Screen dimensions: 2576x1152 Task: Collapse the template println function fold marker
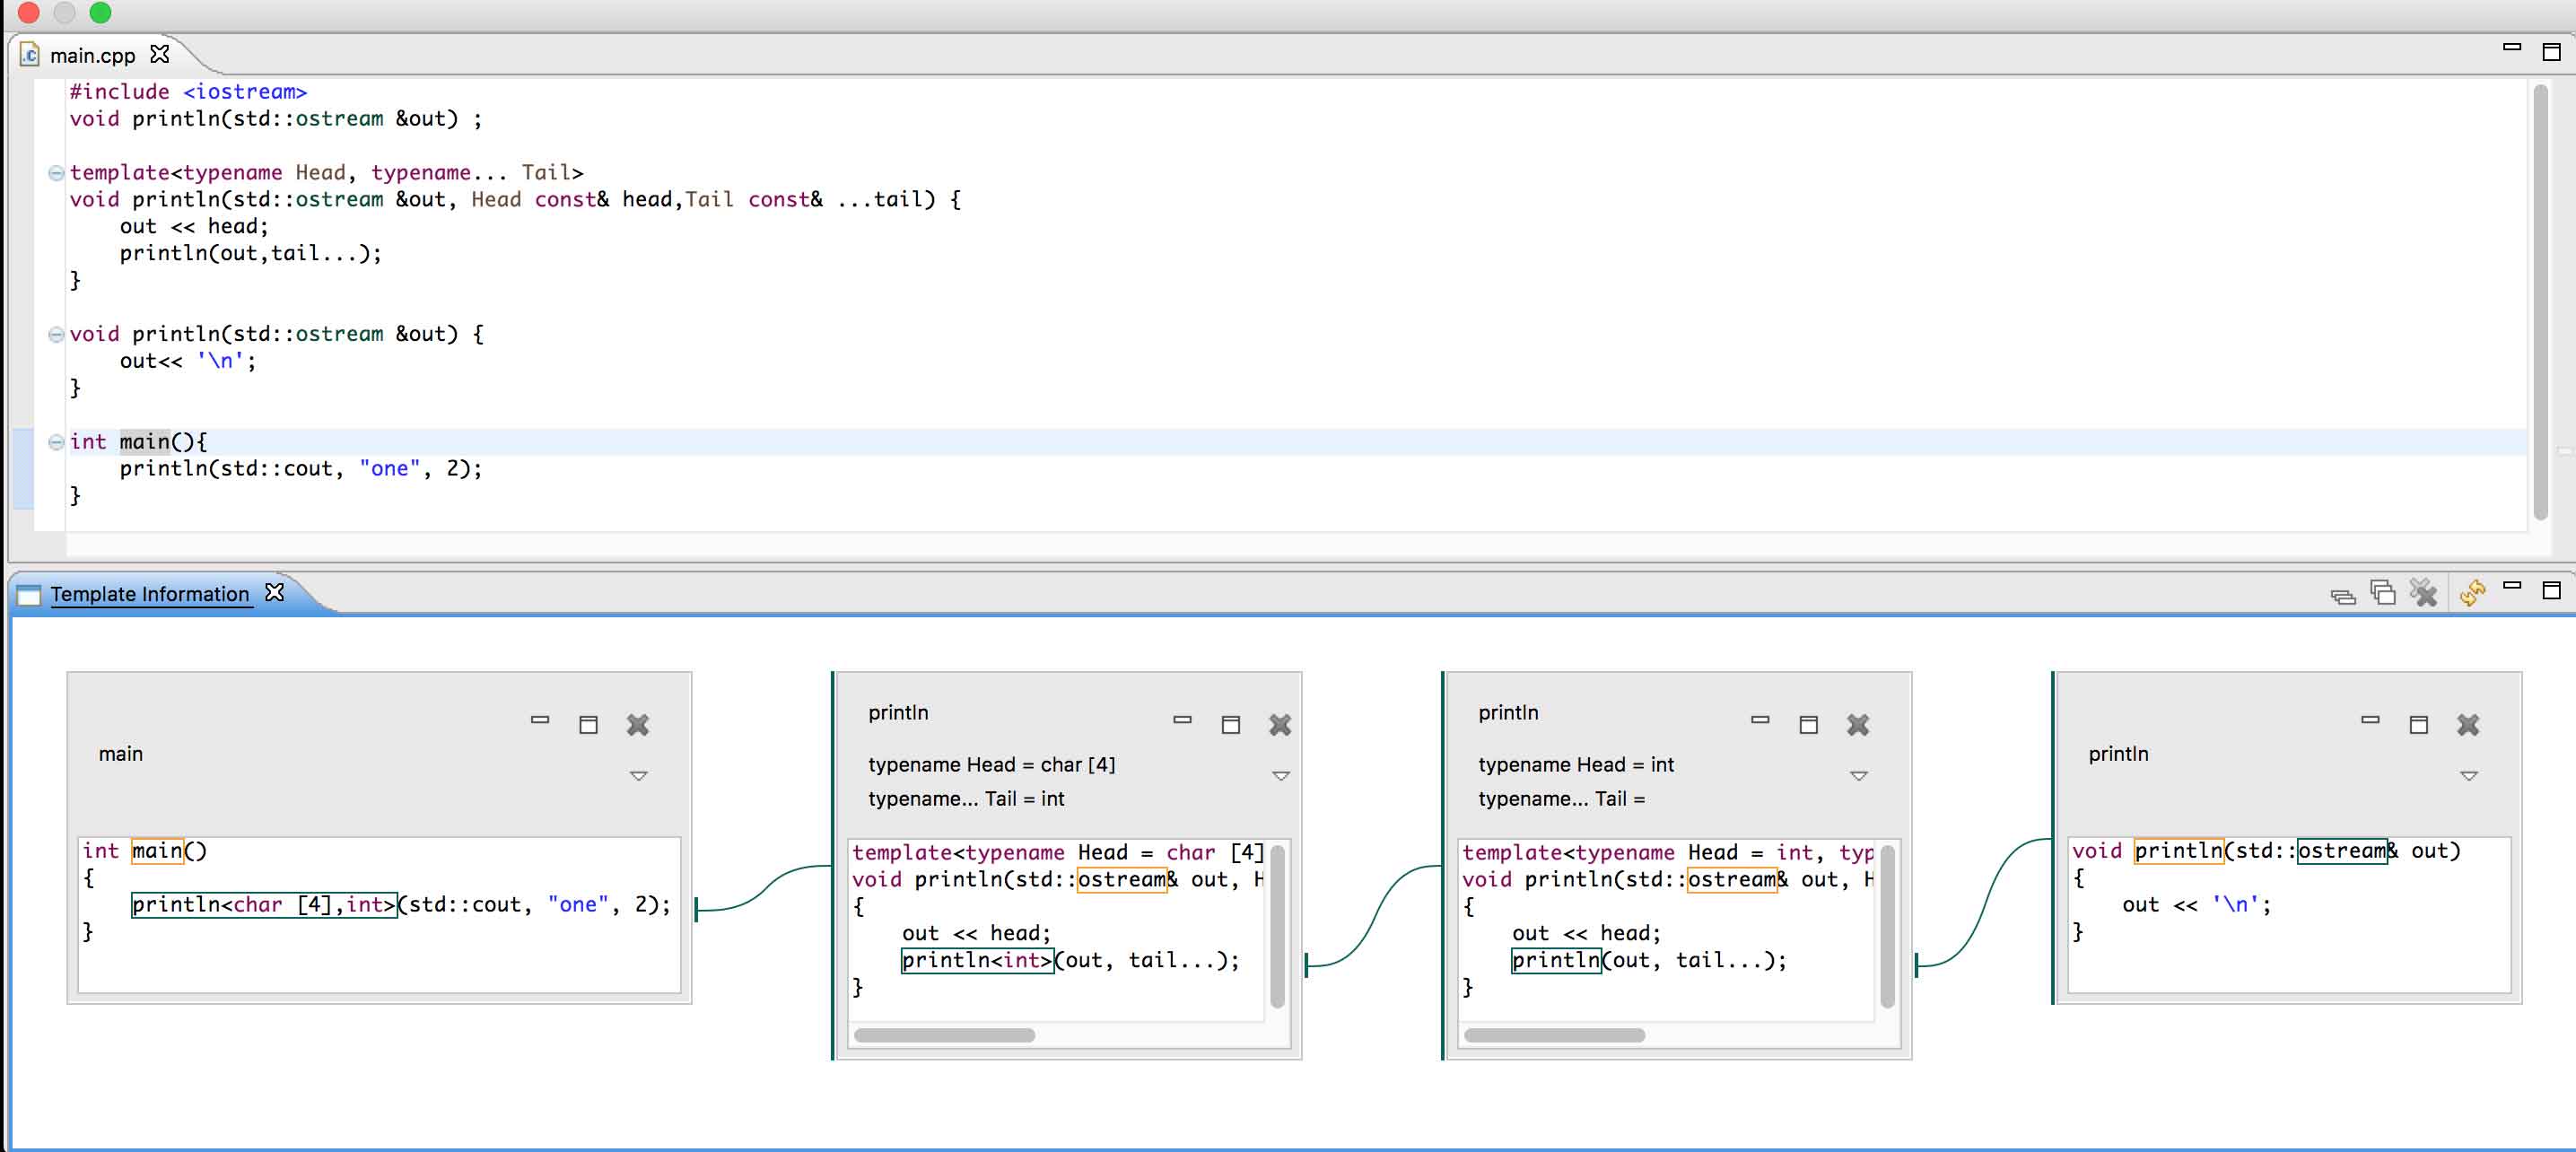(x=56, y=173)
